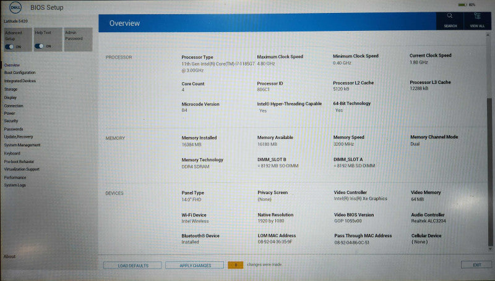Viewport: 495px width, 281px height.
Task: Open Update,Recovery section
Action: tap(19, 136)
